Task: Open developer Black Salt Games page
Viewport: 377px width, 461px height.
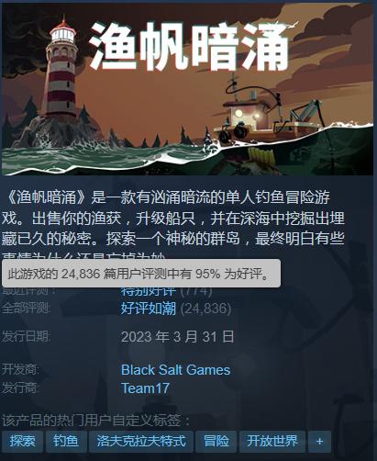Action: (x=175, y=370)
